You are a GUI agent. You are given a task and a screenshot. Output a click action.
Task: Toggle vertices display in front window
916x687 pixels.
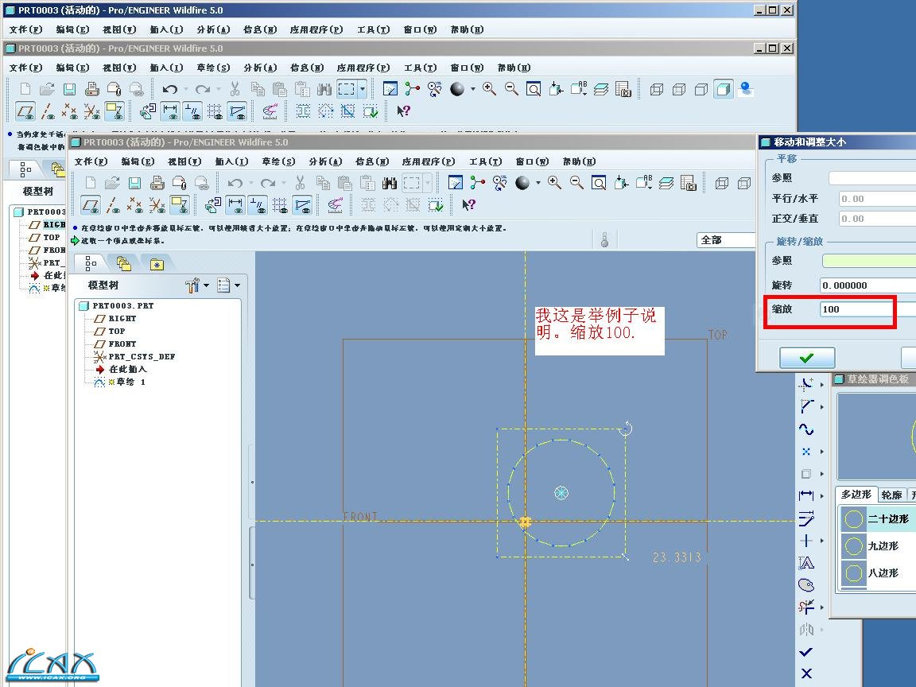click(x=303, y=204)
